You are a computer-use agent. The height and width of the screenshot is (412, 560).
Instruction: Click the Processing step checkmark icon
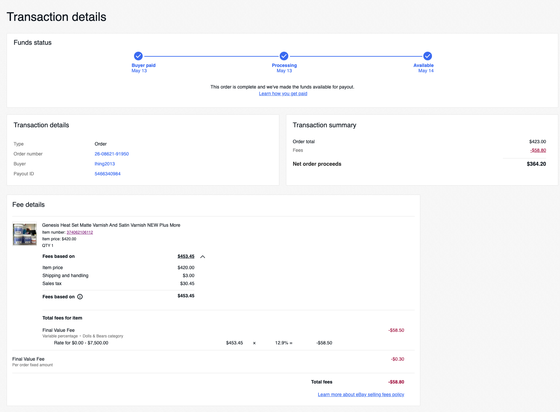284,56
